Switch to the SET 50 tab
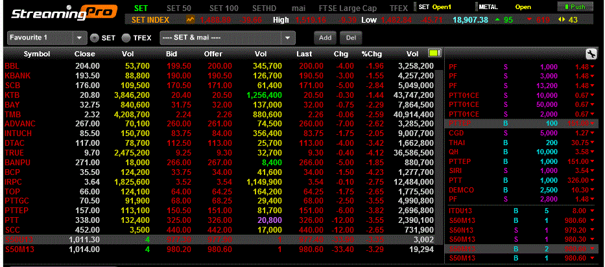Viewport: 605px width, 267px height. pos(180,8)
